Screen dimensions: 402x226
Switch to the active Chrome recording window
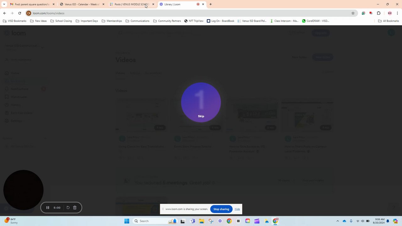(x=275, y=221)
